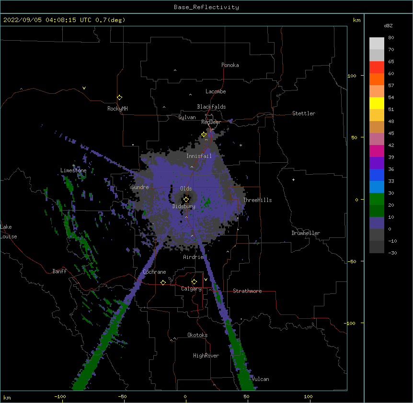413x403 pixels.
Task: Pick the red 60-65 dBZ legend swatch
Action: (x=377, y=67)
